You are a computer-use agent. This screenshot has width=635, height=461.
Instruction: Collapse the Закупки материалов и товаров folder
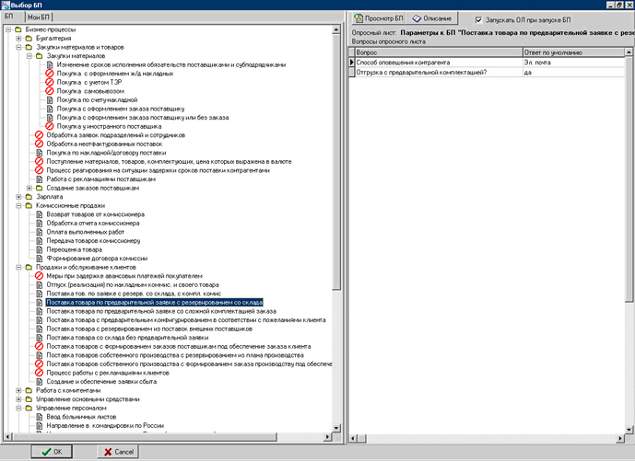point(18,47)
